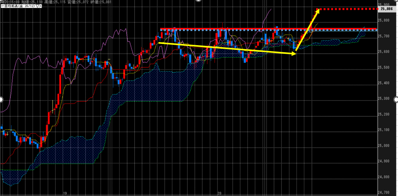The height and width of the screenshot is (196, 398).
Task: Grab the right-edge middle resize handle
Action: 396,99
